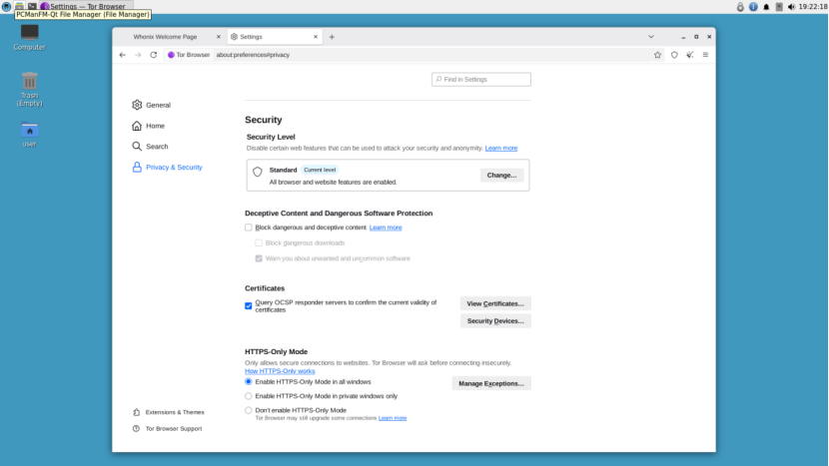Select the user home folder desktop icon
This screenshot has height=466, width=829.
[x=30, y=135]
